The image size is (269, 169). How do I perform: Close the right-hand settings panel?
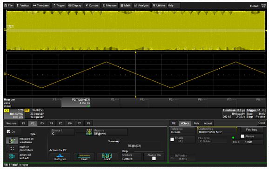(x=262, y=123)
